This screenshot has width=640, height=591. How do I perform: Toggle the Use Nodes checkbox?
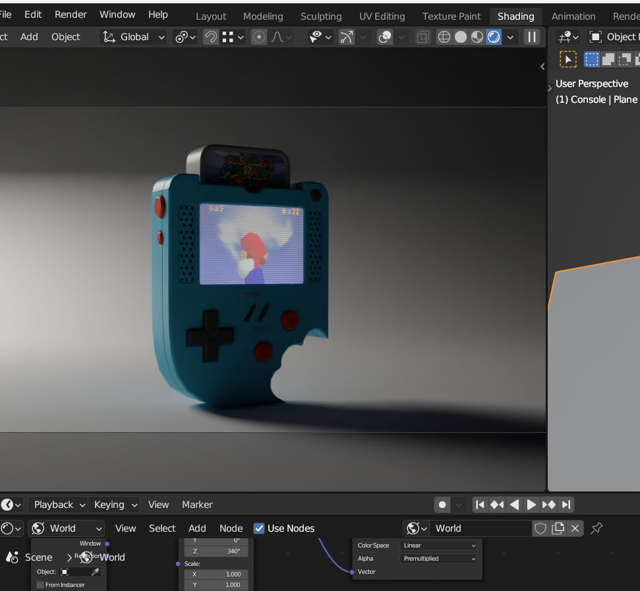(259, 528)
